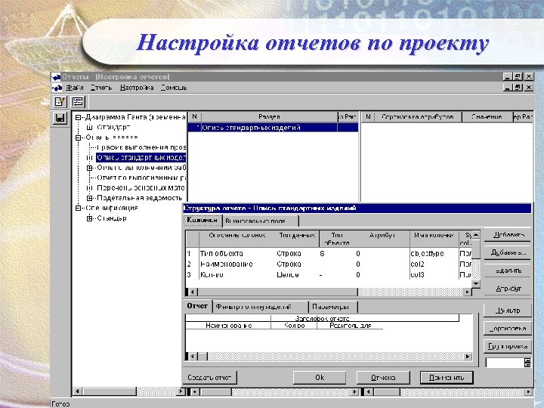Click the Создать отчет button
The height and width of the screenshot is (408, 544).
pyautogui.click(x=209, y=378)
